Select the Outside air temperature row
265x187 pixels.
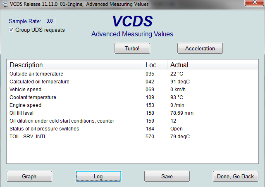[x=132, y=74]
